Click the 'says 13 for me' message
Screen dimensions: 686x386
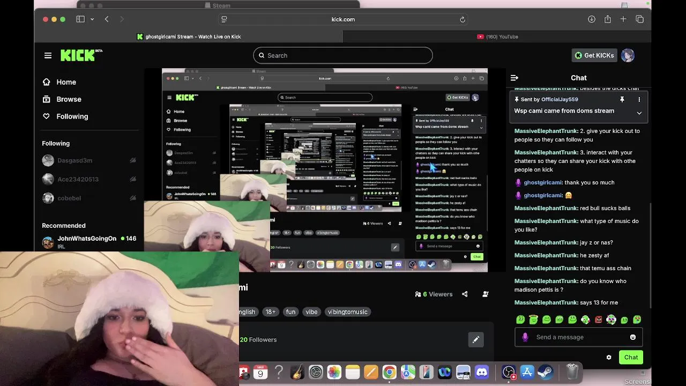pos(599,302)
